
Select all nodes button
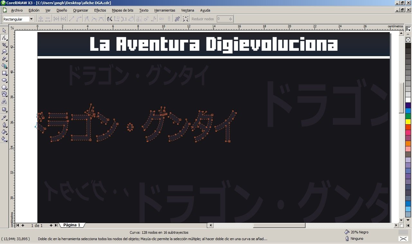pos(186,19)
